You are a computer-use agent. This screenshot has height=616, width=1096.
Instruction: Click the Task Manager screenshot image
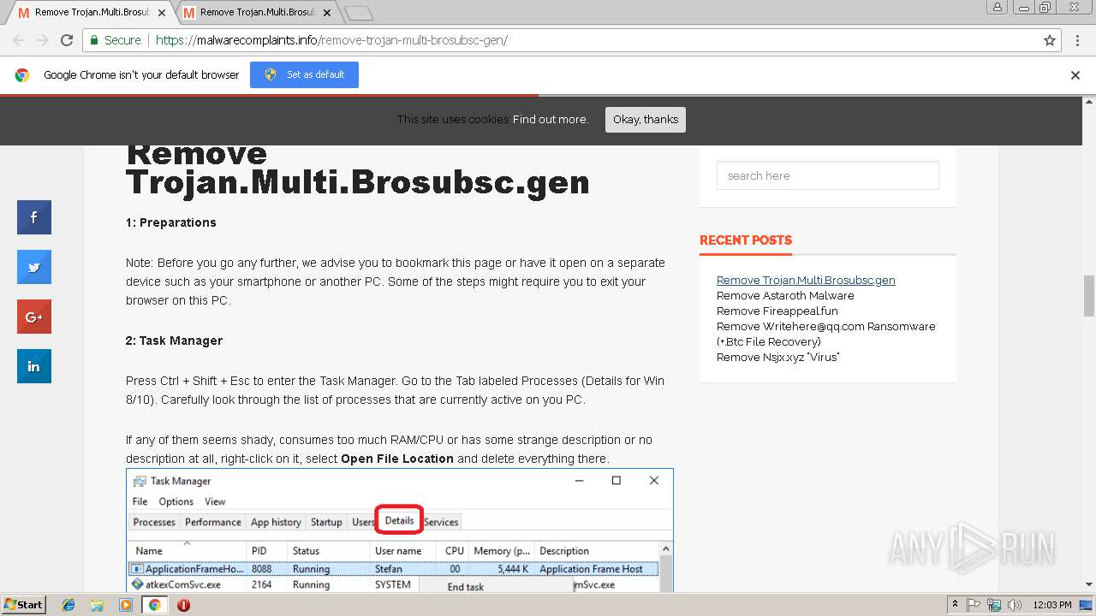[400, 530]
